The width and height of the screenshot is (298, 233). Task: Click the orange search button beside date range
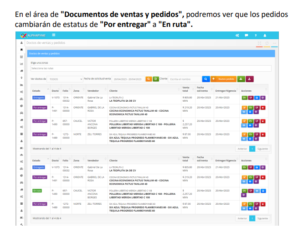pyautogui.click(x=149, y=79)
